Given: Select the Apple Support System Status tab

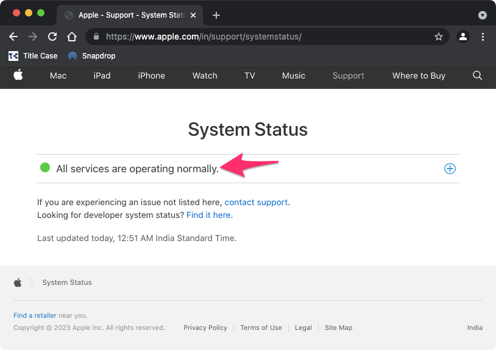Looking at the screenshot, I should pyautogui.click(x=130, y=15).
